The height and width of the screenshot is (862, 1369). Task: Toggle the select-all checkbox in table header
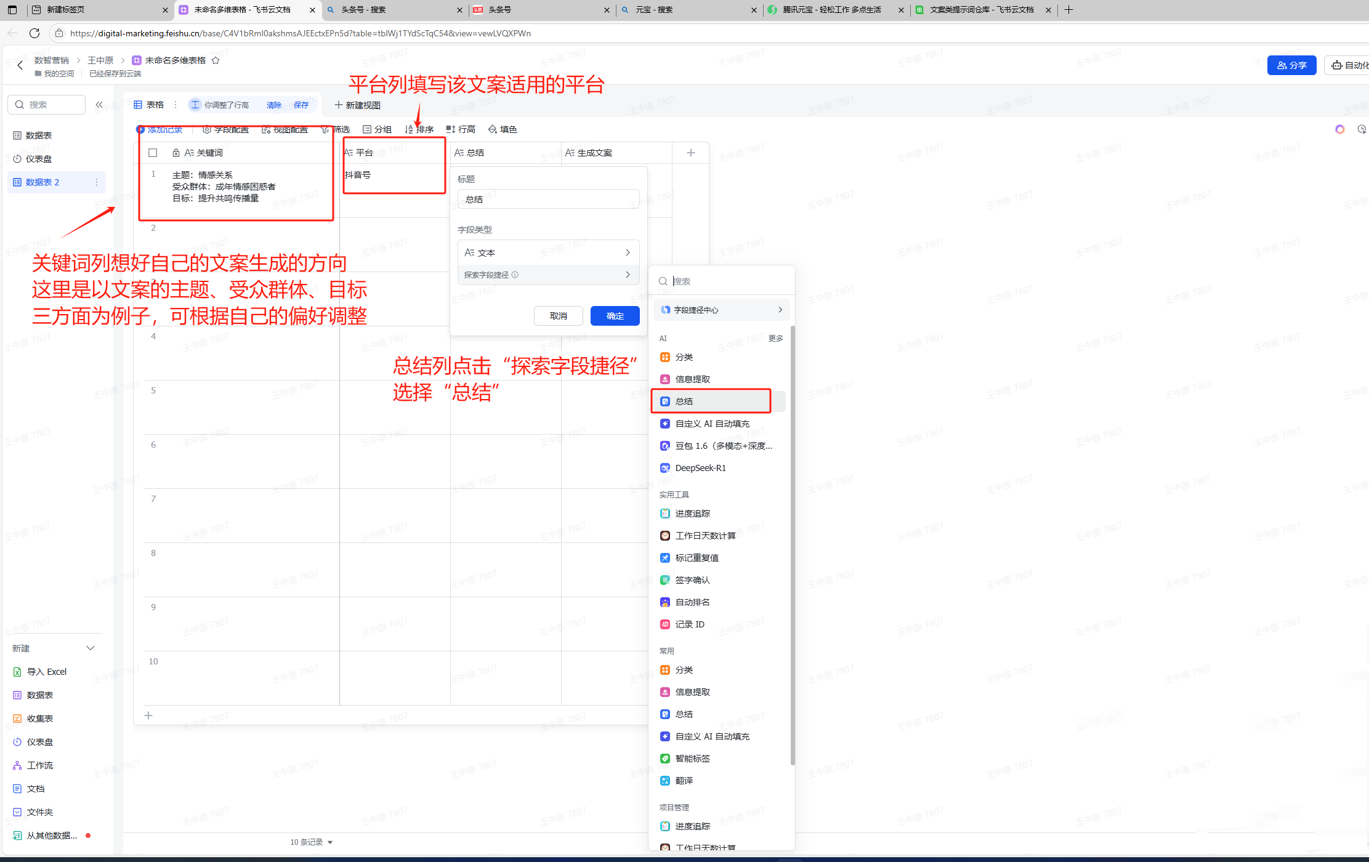click(x=153, y=152)
